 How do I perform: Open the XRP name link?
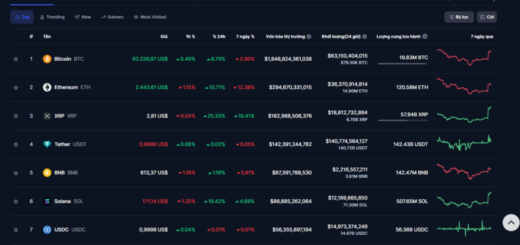60,116
